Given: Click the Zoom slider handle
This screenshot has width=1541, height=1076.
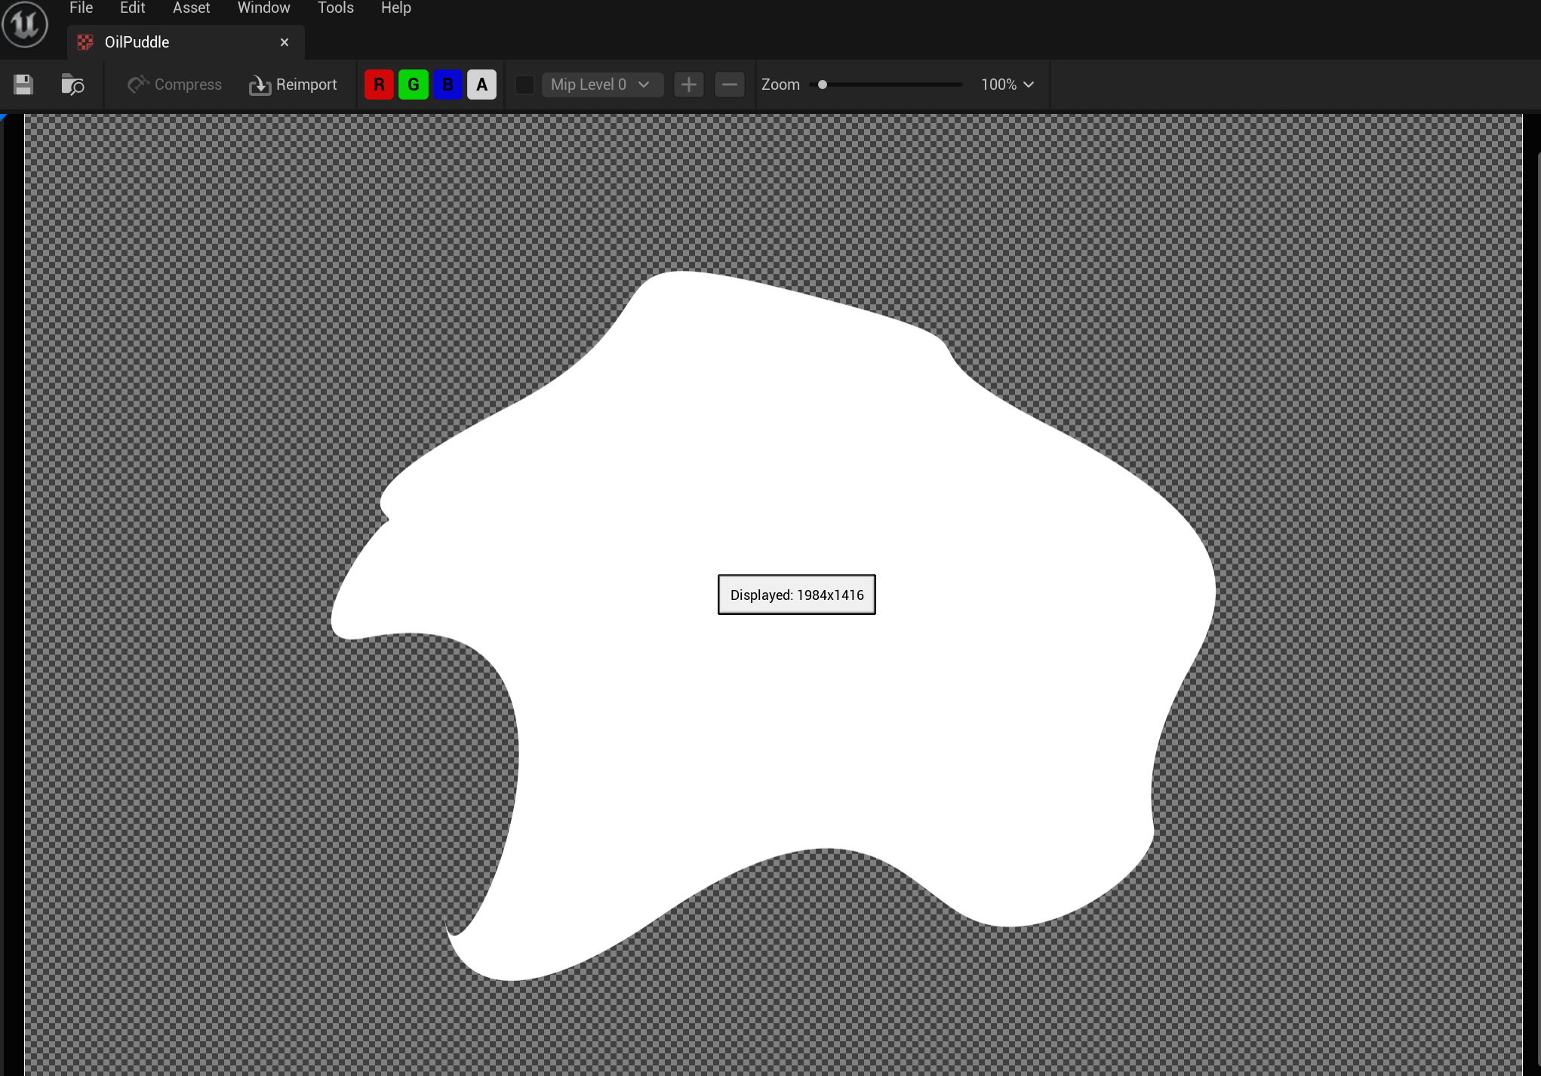Looking at the screenshot, I should click(823, 85).
